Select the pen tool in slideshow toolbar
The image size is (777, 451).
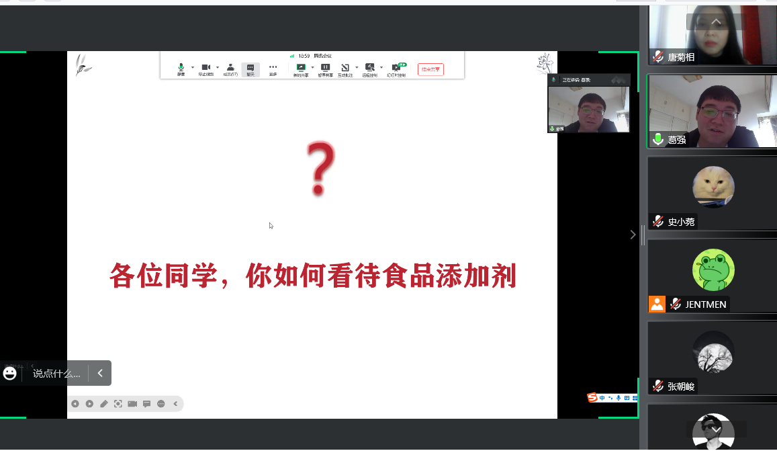tap(103, 404)
